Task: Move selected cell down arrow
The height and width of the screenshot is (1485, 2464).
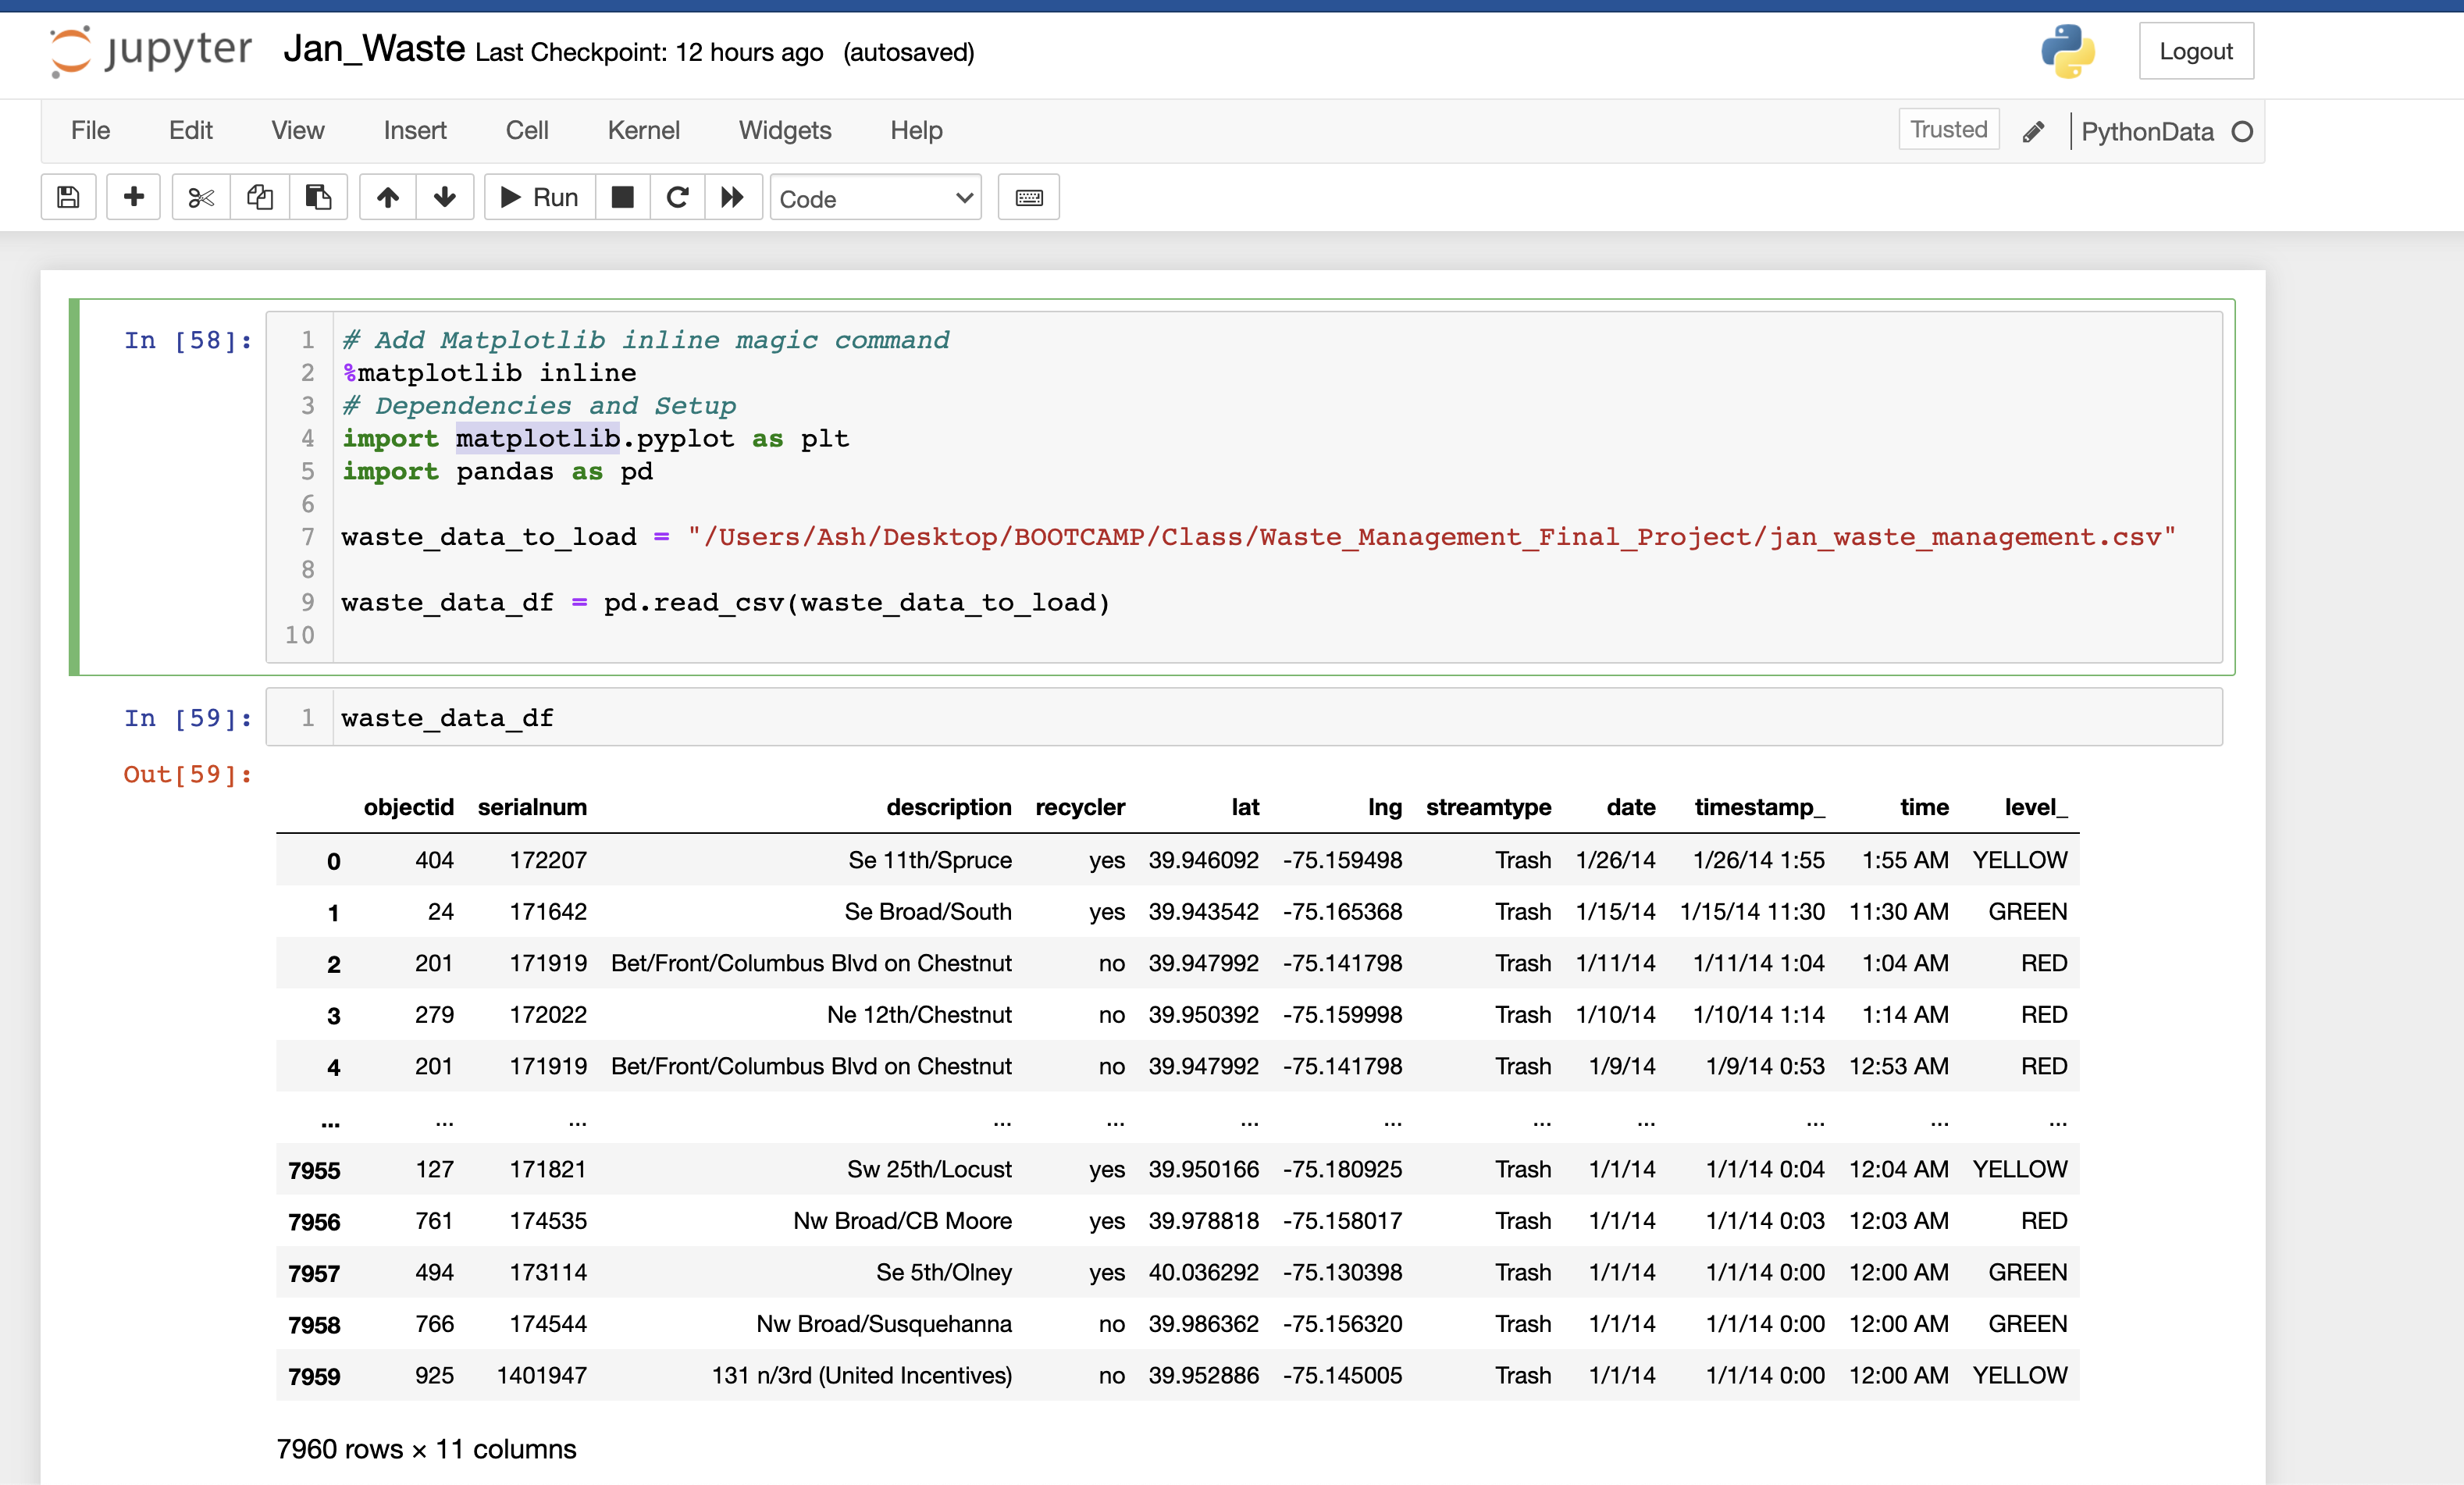Action: click(x=445, y=198)
